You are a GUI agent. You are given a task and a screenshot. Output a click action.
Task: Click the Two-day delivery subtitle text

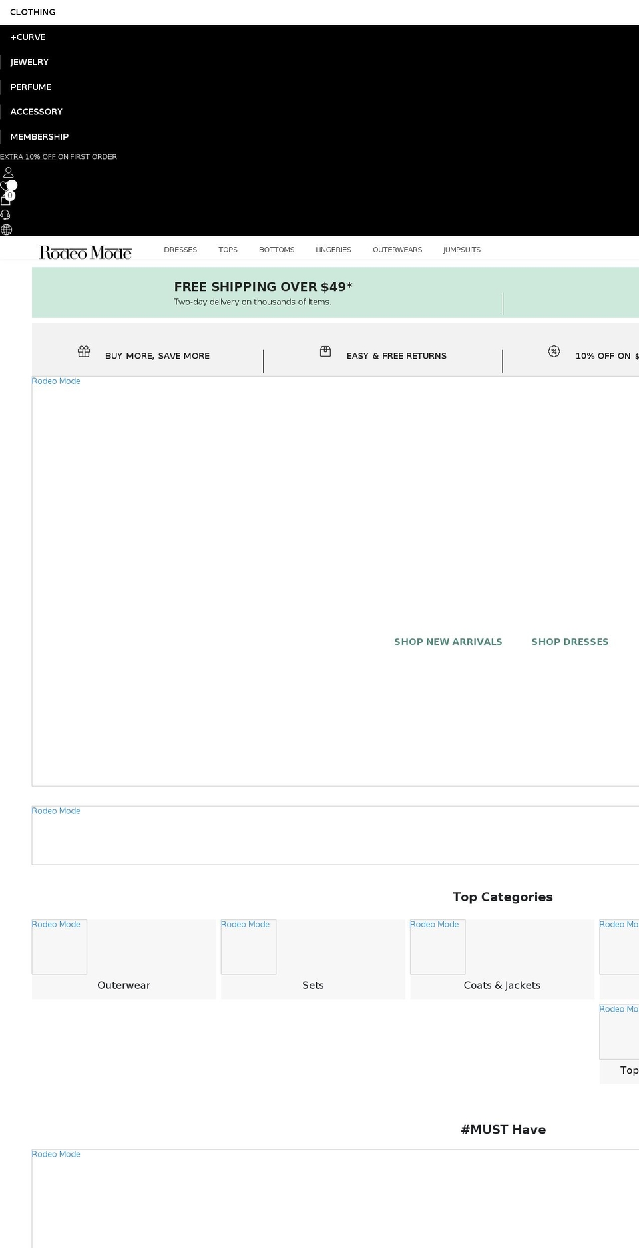coord(253,302)
